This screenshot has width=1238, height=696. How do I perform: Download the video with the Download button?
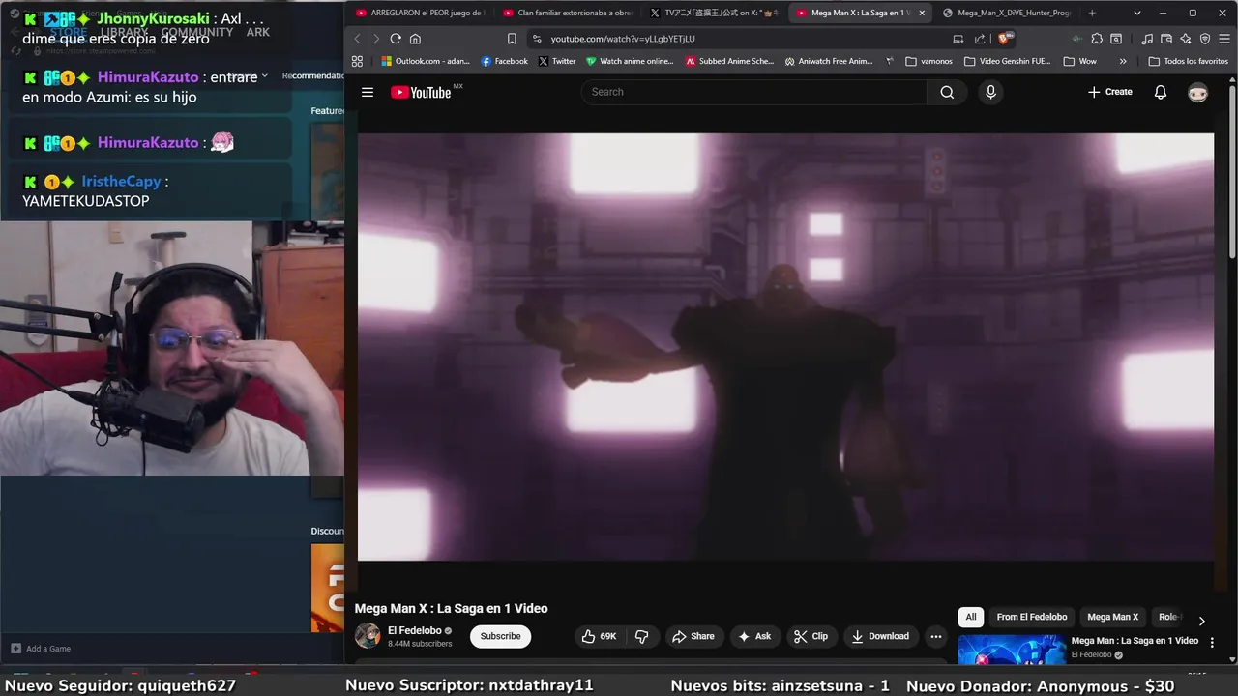point(880,636)
